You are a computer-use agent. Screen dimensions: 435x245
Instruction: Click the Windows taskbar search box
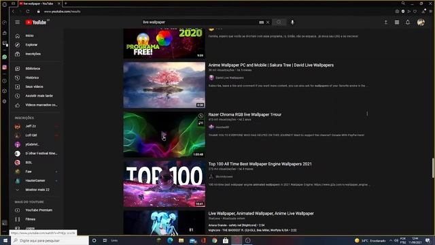(x=50, y=240)
